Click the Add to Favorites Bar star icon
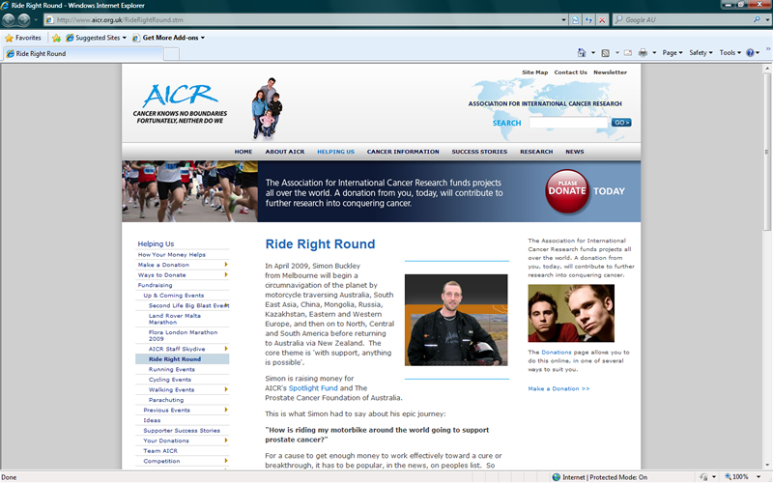Screen dimensions: 773x483 coord(56,38)
